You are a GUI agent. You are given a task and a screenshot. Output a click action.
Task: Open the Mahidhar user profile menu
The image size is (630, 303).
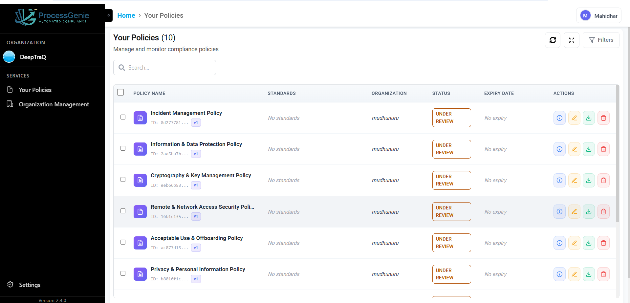point(599,15)
